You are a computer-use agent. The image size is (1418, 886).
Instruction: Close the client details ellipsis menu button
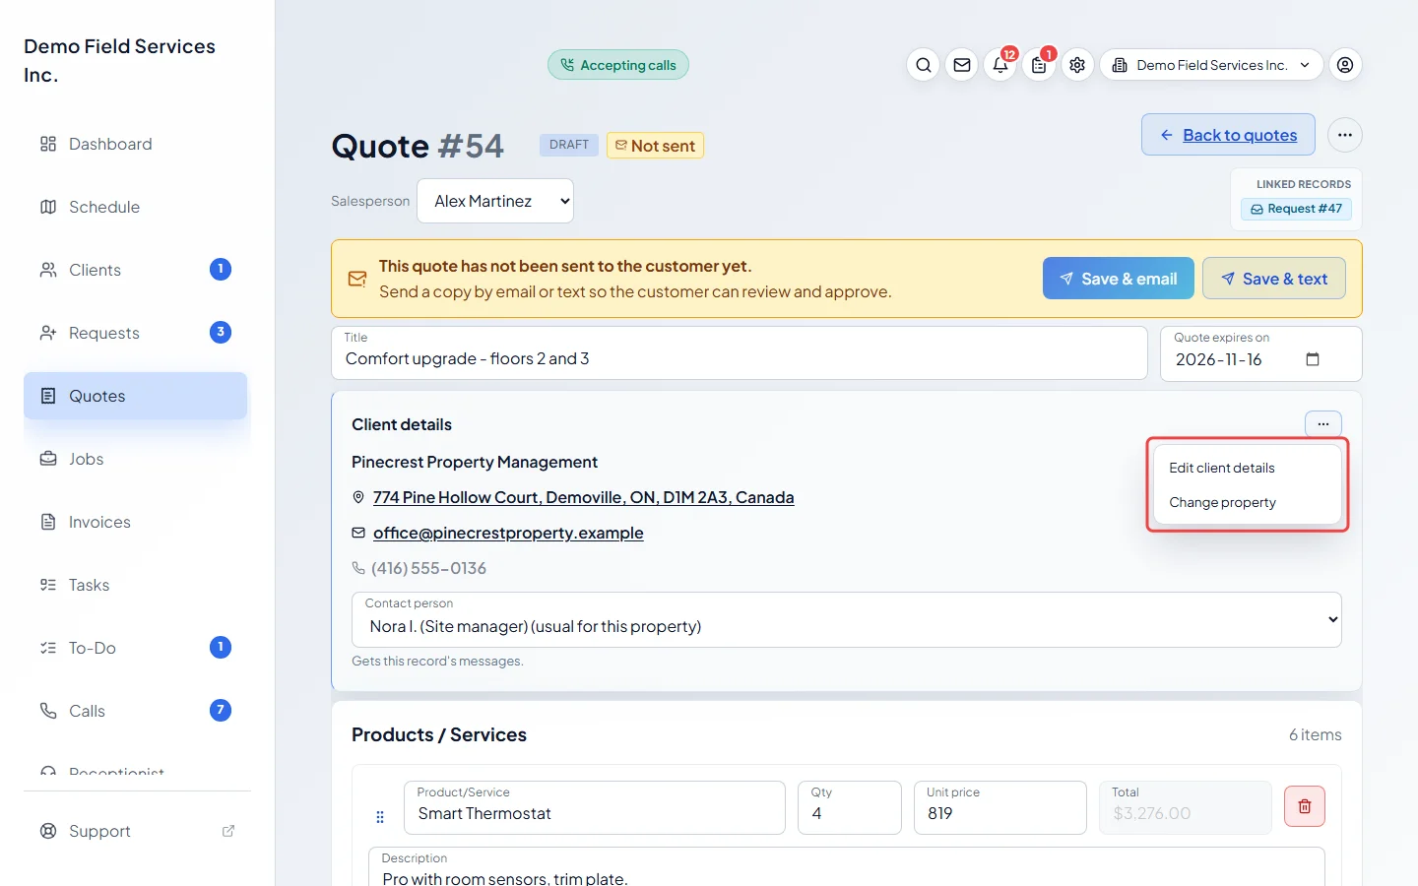(1323, 424)
